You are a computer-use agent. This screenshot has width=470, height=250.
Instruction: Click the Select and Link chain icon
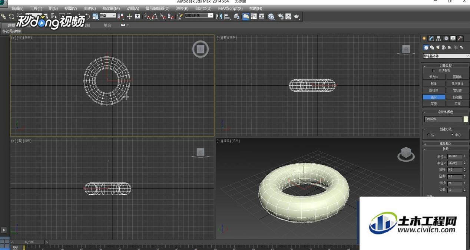click(3, 16)
